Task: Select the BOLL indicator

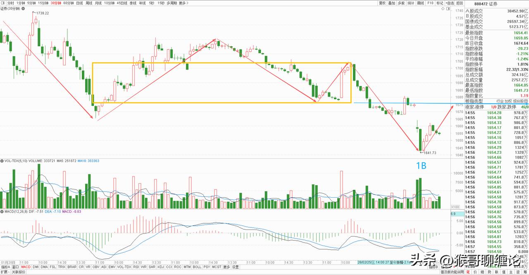Action: point(197,267)
